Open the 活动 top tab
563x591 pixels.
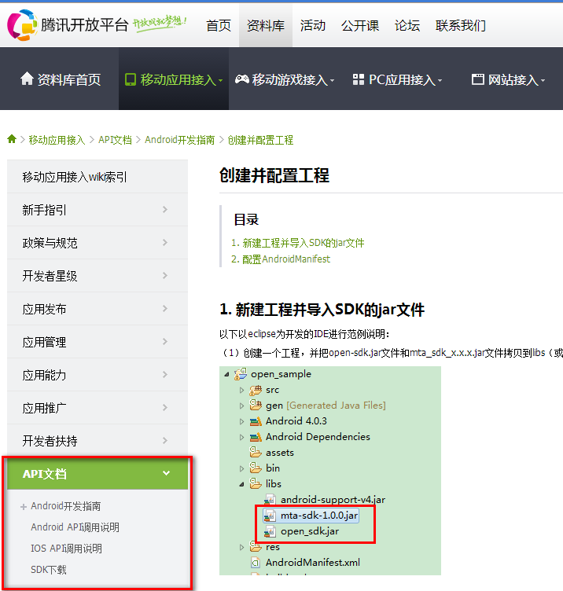(x=313, y=26)
